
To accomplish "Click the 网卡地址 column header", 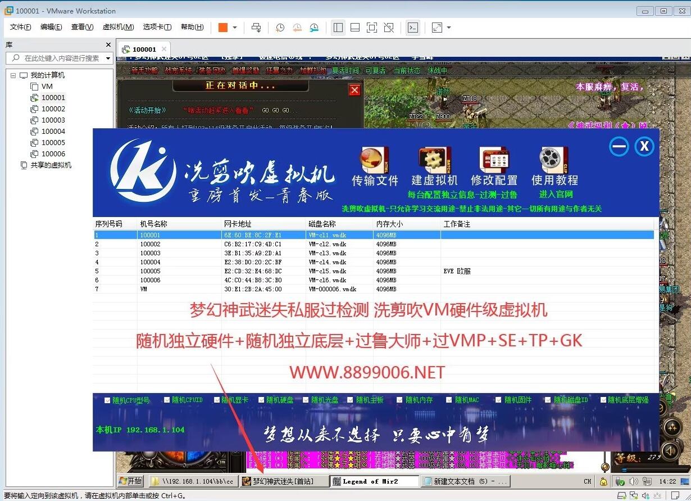I will click(x=264, y=224).
